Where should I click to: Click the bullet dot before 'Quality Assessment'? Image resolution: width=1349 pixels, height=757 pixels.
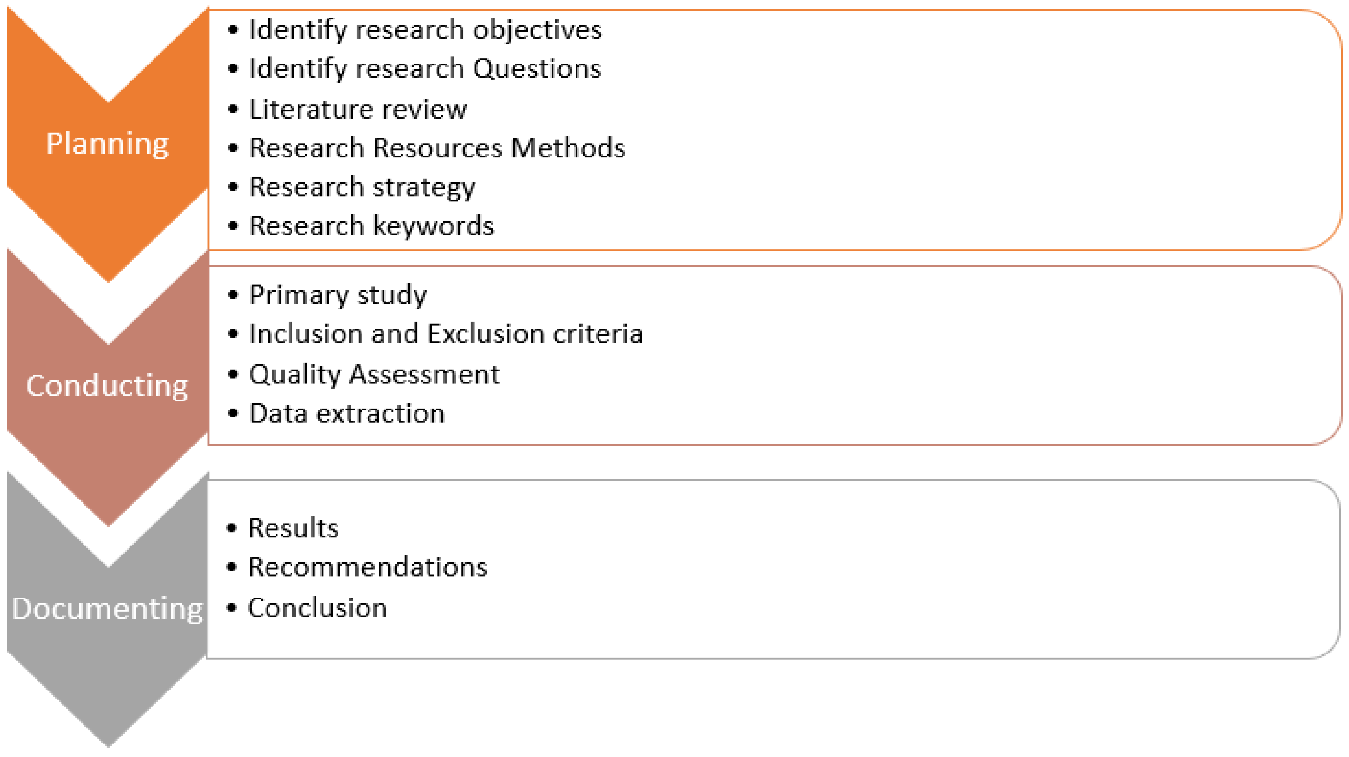pos(233,375)
